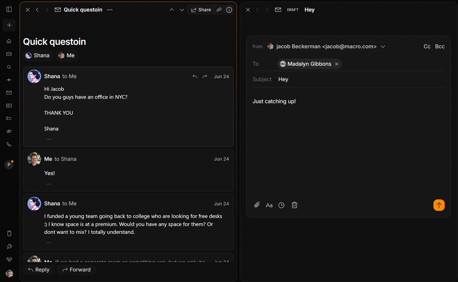The width and height of the screenshot is (458, 282).
Task: Forward via arrow icon on Shana's first message
Action: pos(205,76)
